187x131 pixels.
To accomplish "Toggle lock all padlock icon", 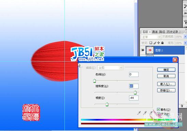I will (x=162, y=43).
